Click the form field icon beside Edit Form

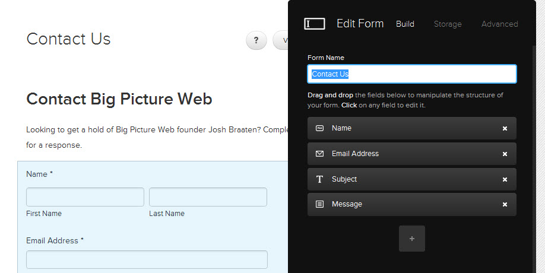tap(315, 24)
